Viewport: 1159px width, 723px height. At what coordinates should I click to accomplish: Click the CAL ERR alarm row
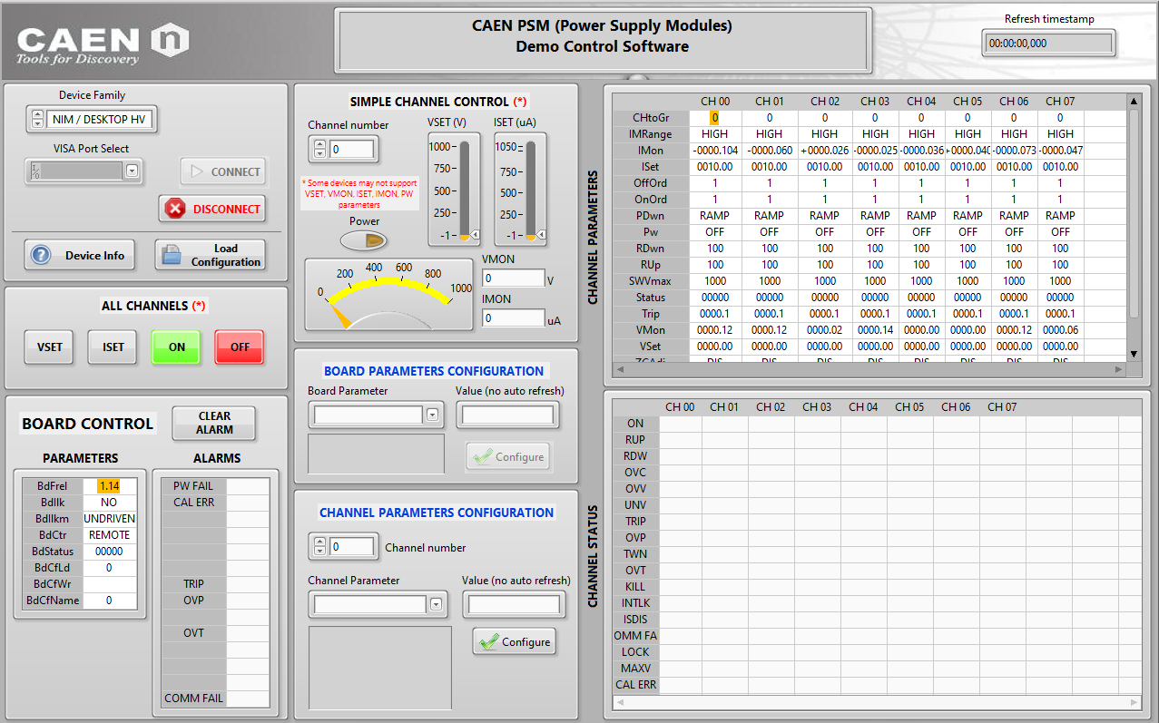click(216, 503)
